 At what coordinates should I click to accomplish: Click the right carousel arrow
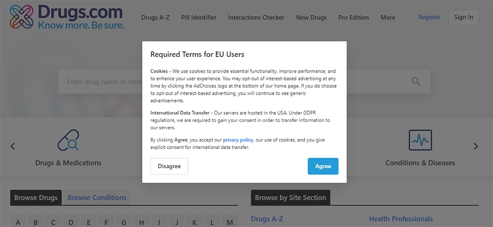point(476,146)
